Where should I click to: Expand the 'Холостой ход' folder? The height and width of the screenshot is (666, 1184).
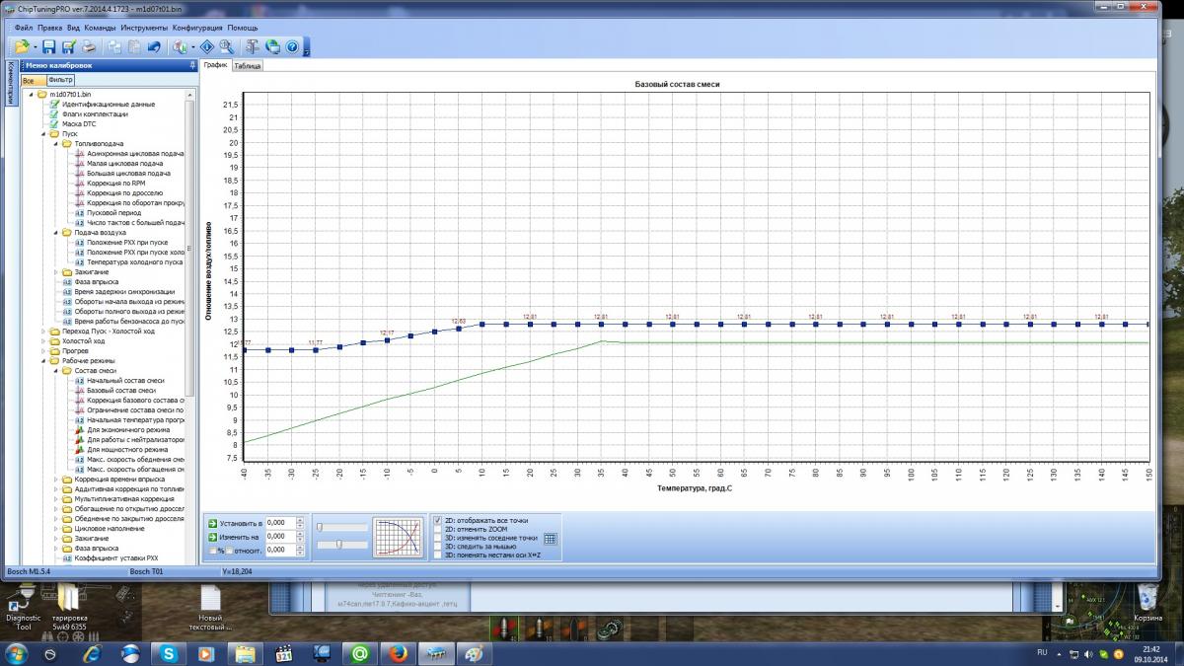coord(44,341)
